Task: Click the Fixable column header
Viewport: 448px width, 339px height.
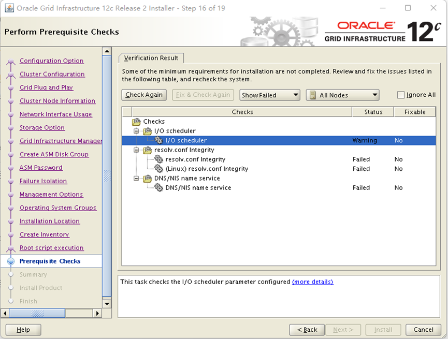Action: click(x=415, y=112)
